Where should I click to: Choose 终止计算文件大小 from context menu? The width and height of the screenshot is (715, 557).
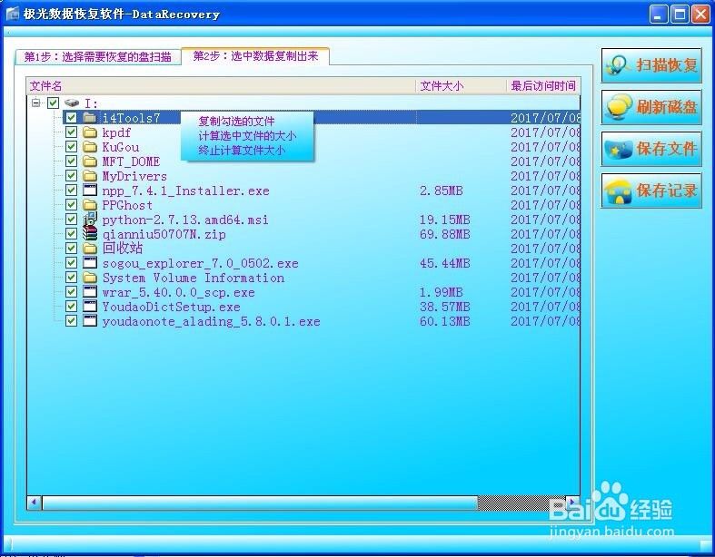click(242, 151)
